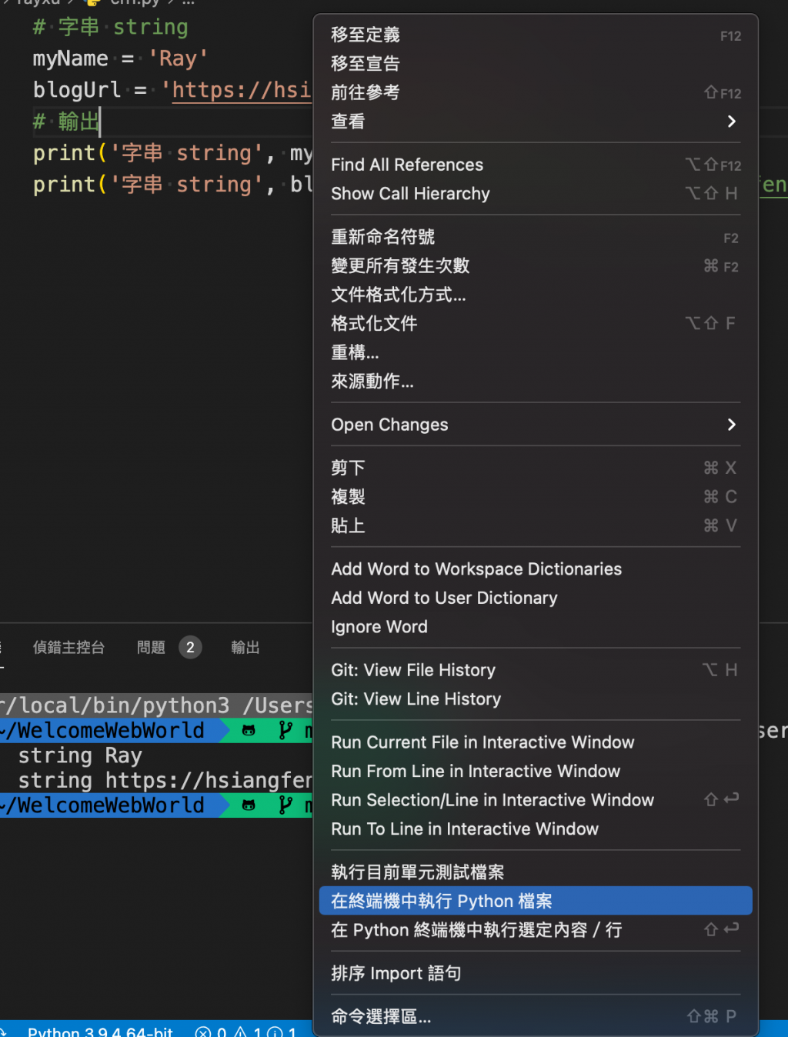Viewport: 788px width, 1037px height.
Task: Expand the Open Changes submenu
Action: [536, 425]
